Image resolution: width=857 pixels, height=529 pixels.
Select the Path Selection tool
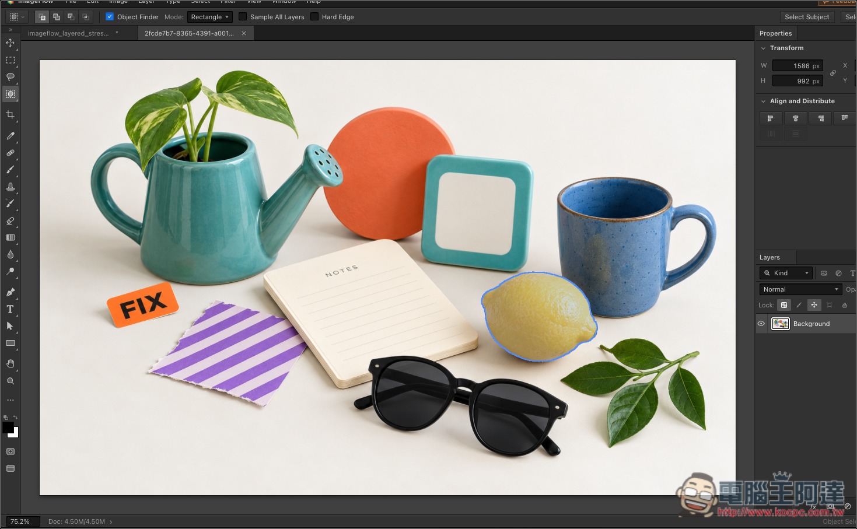tap(11, 326)
